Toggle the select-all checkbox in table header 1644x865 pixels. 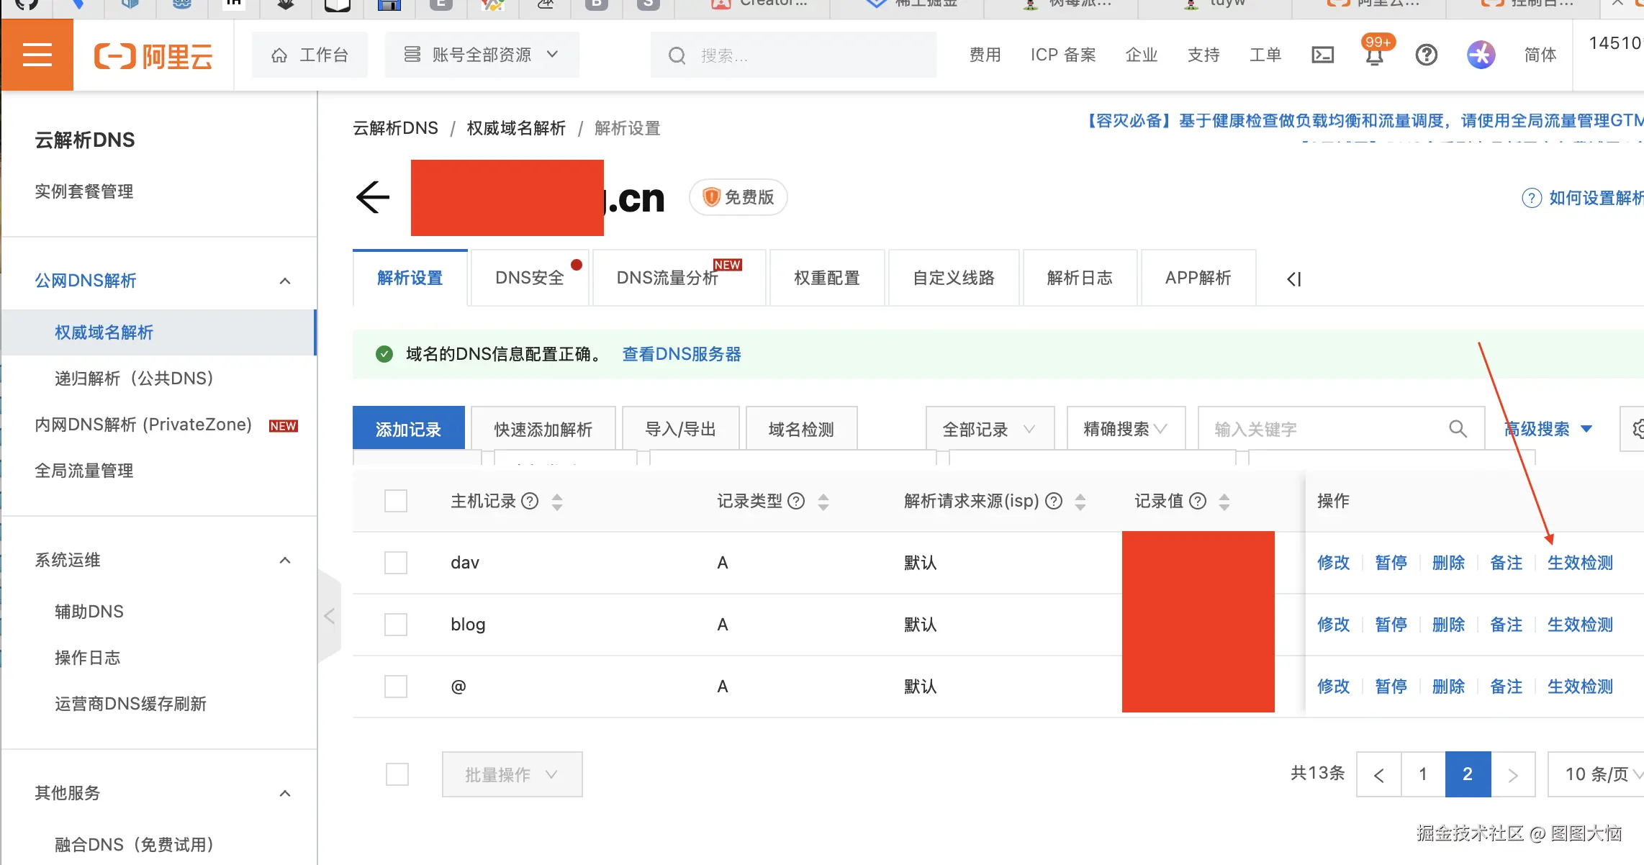click(x=396, y=500)
